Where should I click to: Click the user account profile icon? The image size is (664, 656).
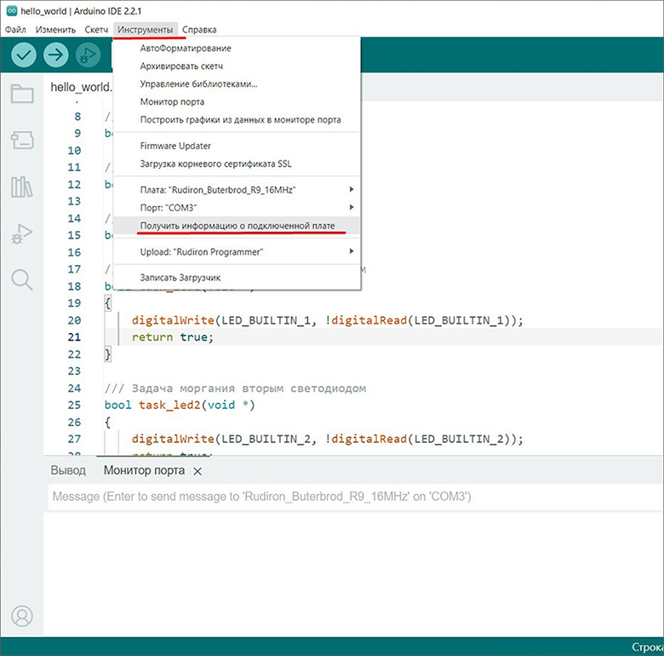[x=22, y=616]
